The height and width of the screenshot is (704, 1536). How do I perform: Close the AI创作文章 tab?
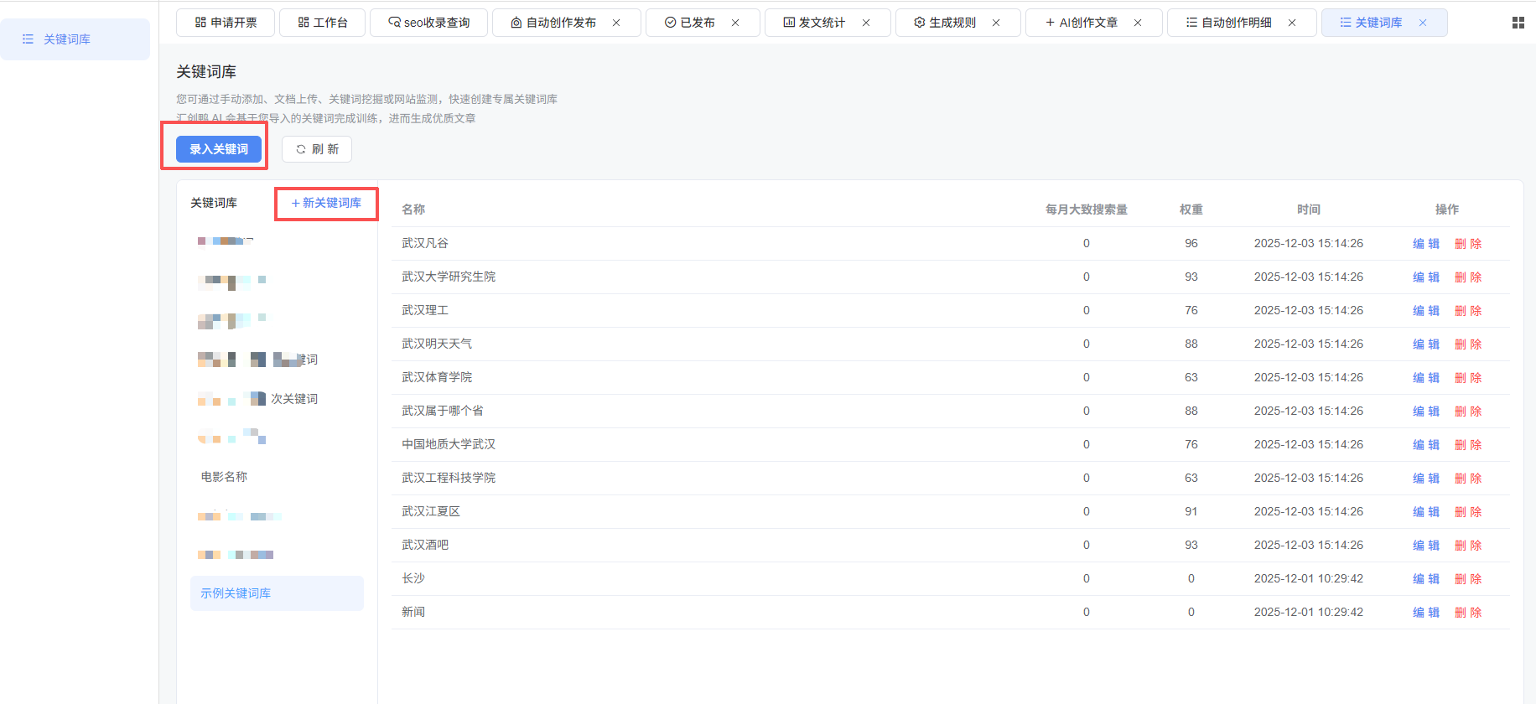tap(1138, 23)
